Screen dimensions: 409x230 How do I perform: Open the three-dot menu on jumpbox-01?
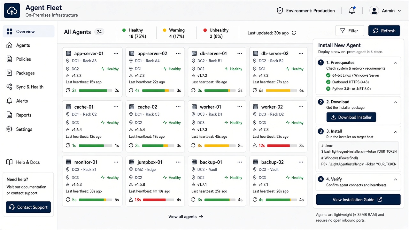(x=178, y=162)
